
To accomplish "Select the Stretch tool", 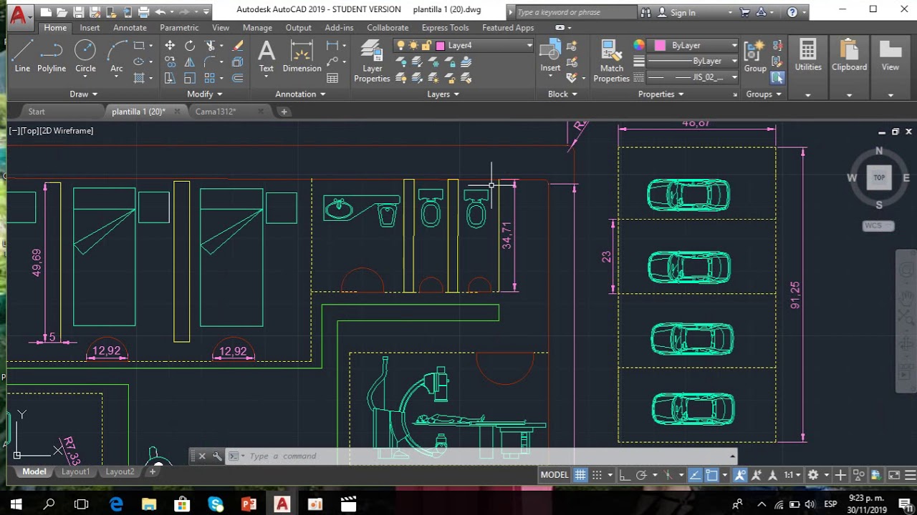I will tap(170, 78).
